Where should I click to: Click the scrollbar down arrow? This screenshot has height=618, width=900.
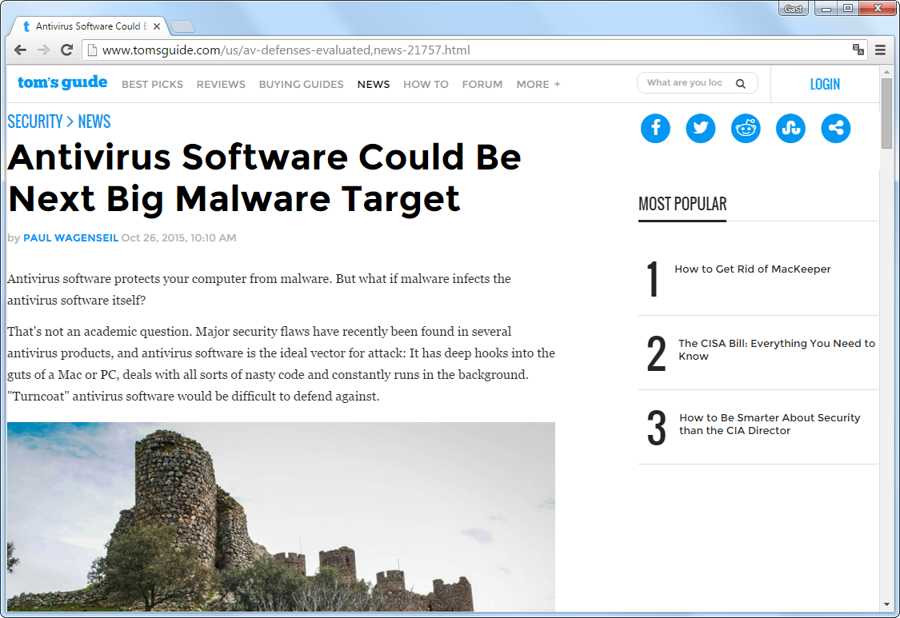tap(886, 604)
